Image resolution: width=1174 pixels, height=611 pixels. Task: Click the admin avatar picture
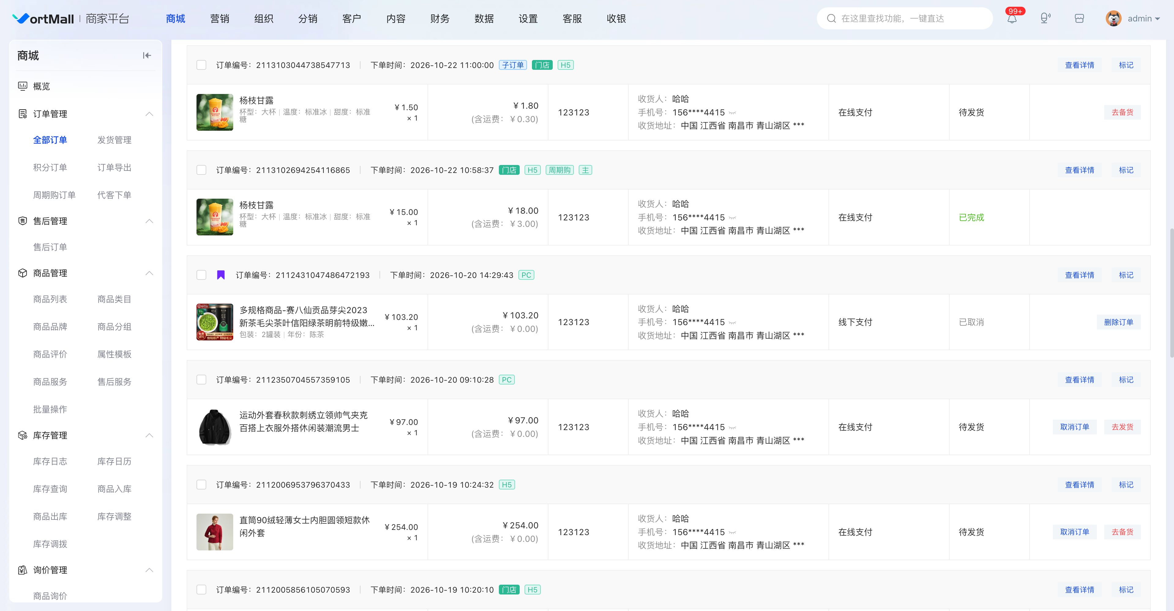(1113, 18)
